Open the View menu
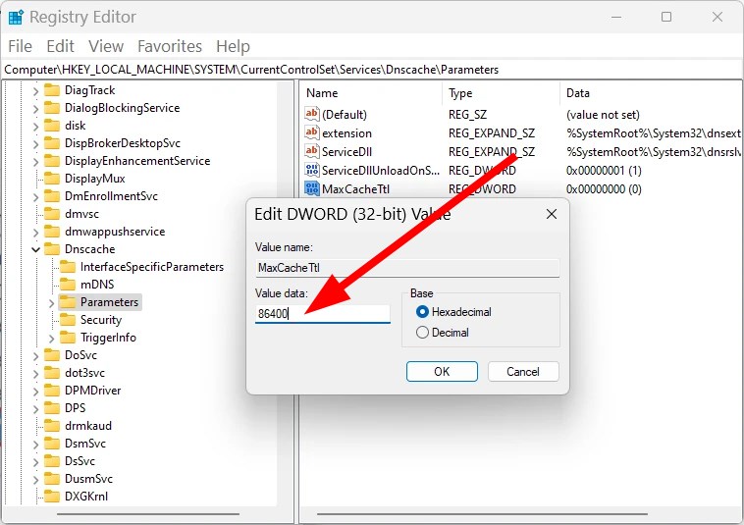The width and height of the screenshot is (744, 525). (106, 46)
